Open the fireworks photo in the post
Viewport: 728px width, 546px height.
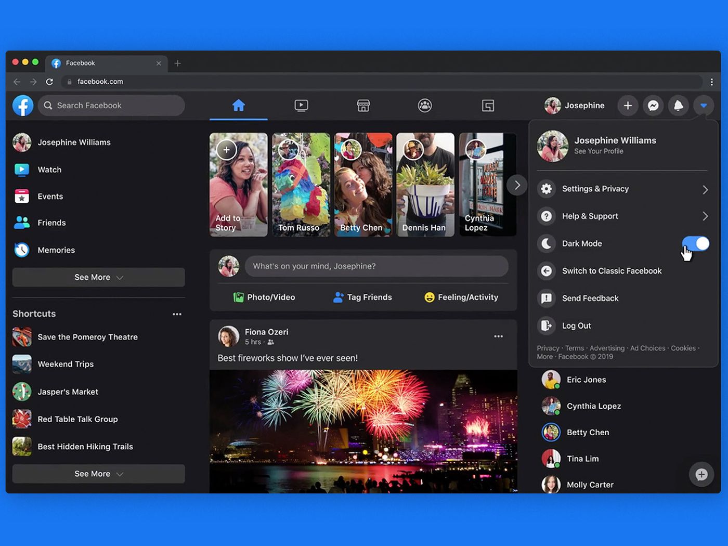[x=363, y=431]
